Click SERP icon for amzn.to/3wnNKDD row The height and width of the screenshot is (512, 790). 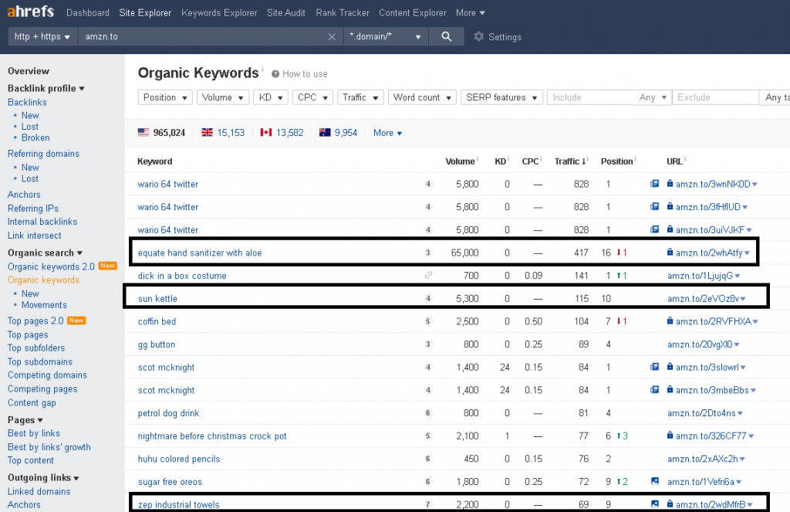[x=654, y=184]
